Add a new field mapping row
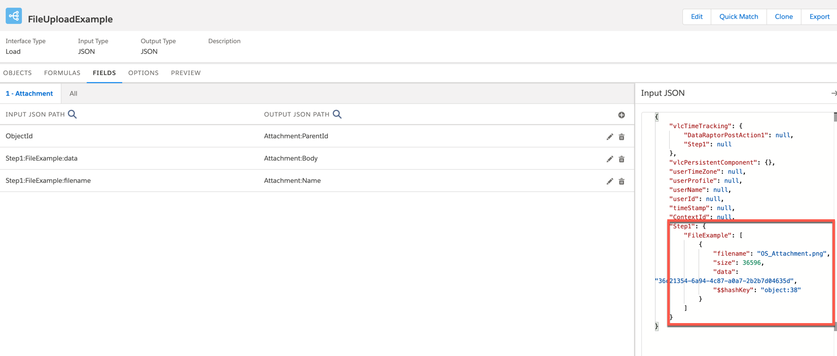 point(622,115)
